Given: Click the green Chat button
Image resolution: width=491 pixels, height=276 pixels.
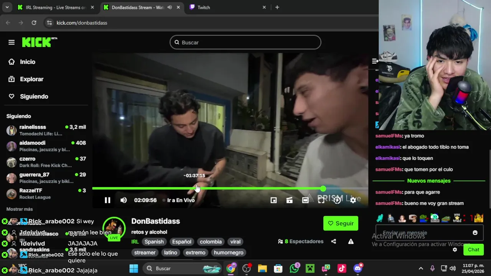Looking at the screenshot, I should (473, 250).
